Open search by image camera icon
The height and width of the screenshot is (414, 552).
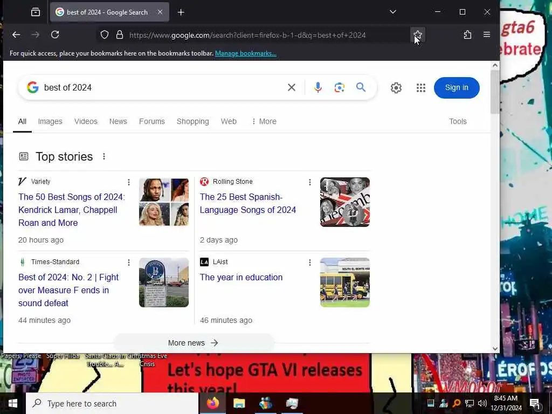pos(340,87)
